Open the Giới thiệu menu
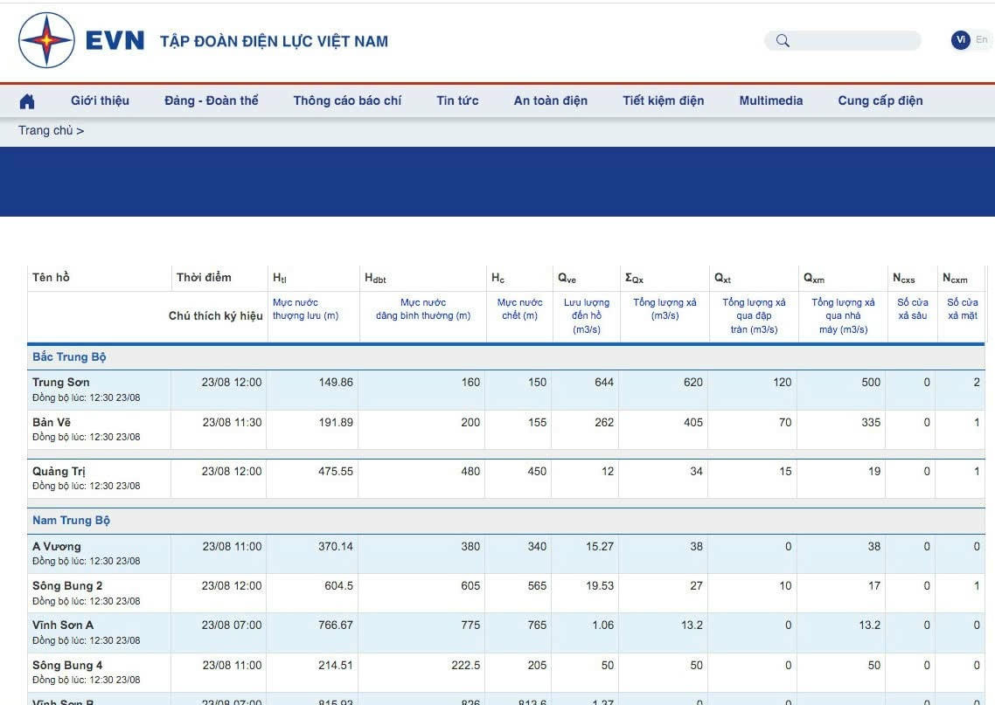This screenshot has height=705, width=995. pyautogui.click(x=100, y=100)
